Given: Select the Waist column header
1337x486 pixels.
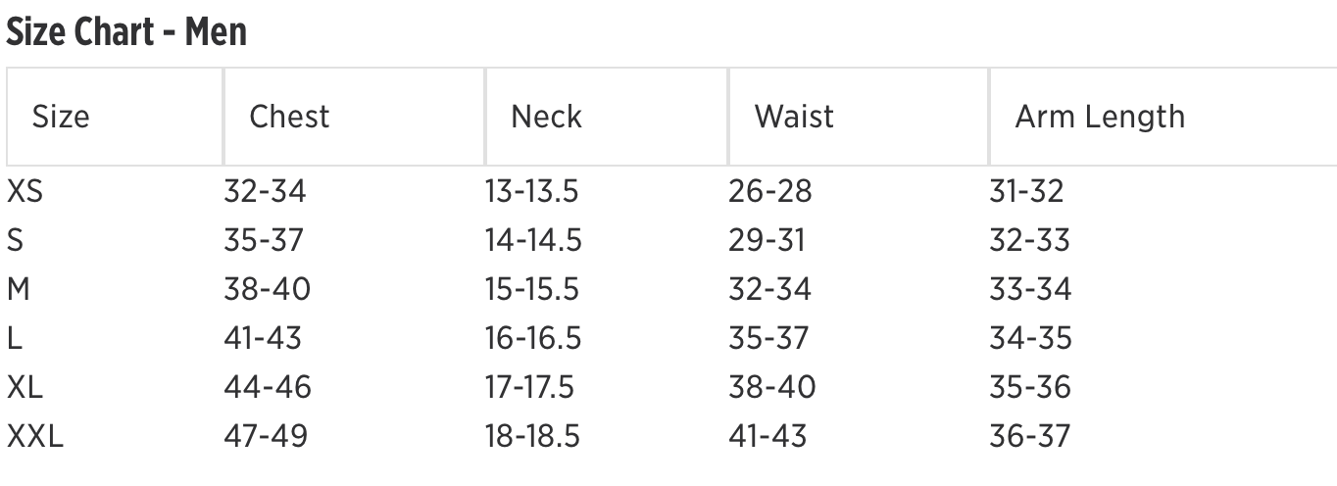Looking at the screenshot, I should click(x=794, y=117).
